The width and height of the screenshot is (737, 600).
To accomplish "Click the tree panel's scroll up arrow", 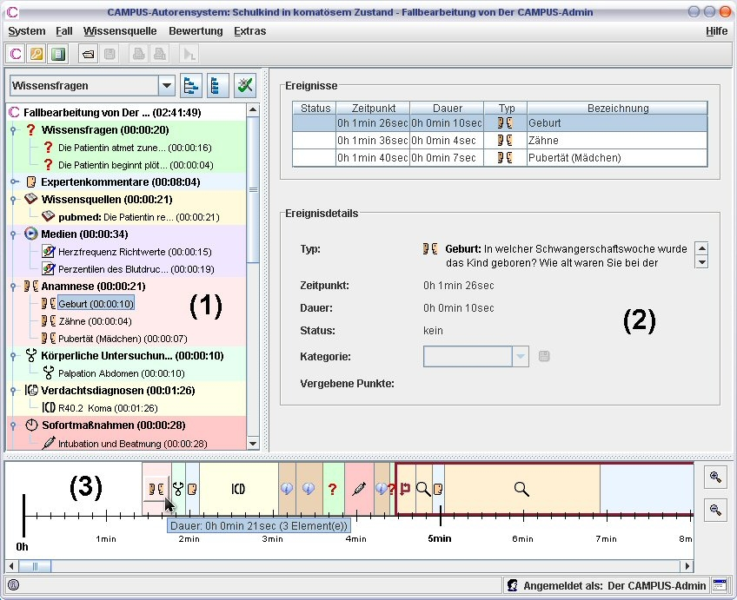I will pos(253,110).
